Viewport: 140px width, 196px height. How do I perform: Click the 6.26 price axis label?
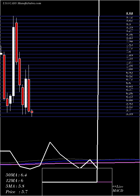click(x=129, y=93)
